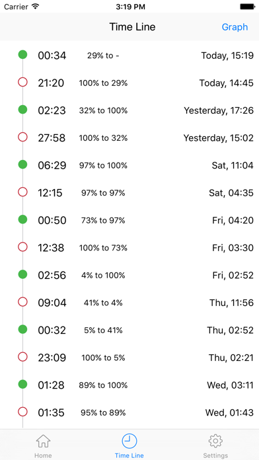This screenshot has width=259, height=460.
Task: Select the Time Line clock icon
Action: tap(129, 441)
